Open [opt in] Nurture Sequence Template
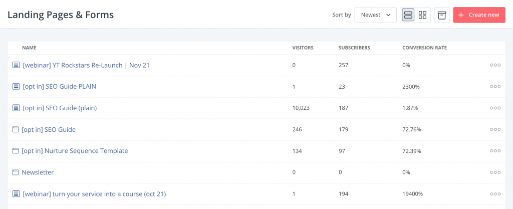Viewport: 513px width, 209px height. (75, 151)
